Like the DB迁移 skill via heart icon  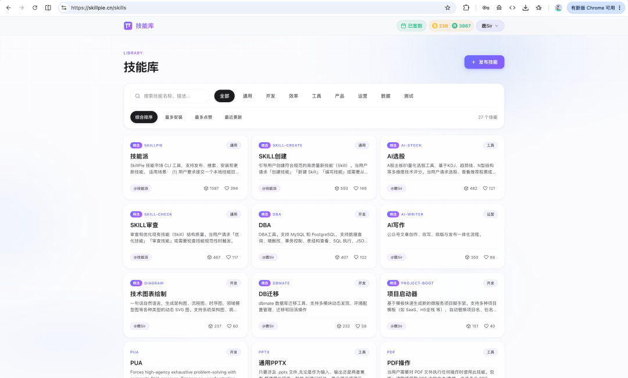pyautogui.click(x=358, y=326)
